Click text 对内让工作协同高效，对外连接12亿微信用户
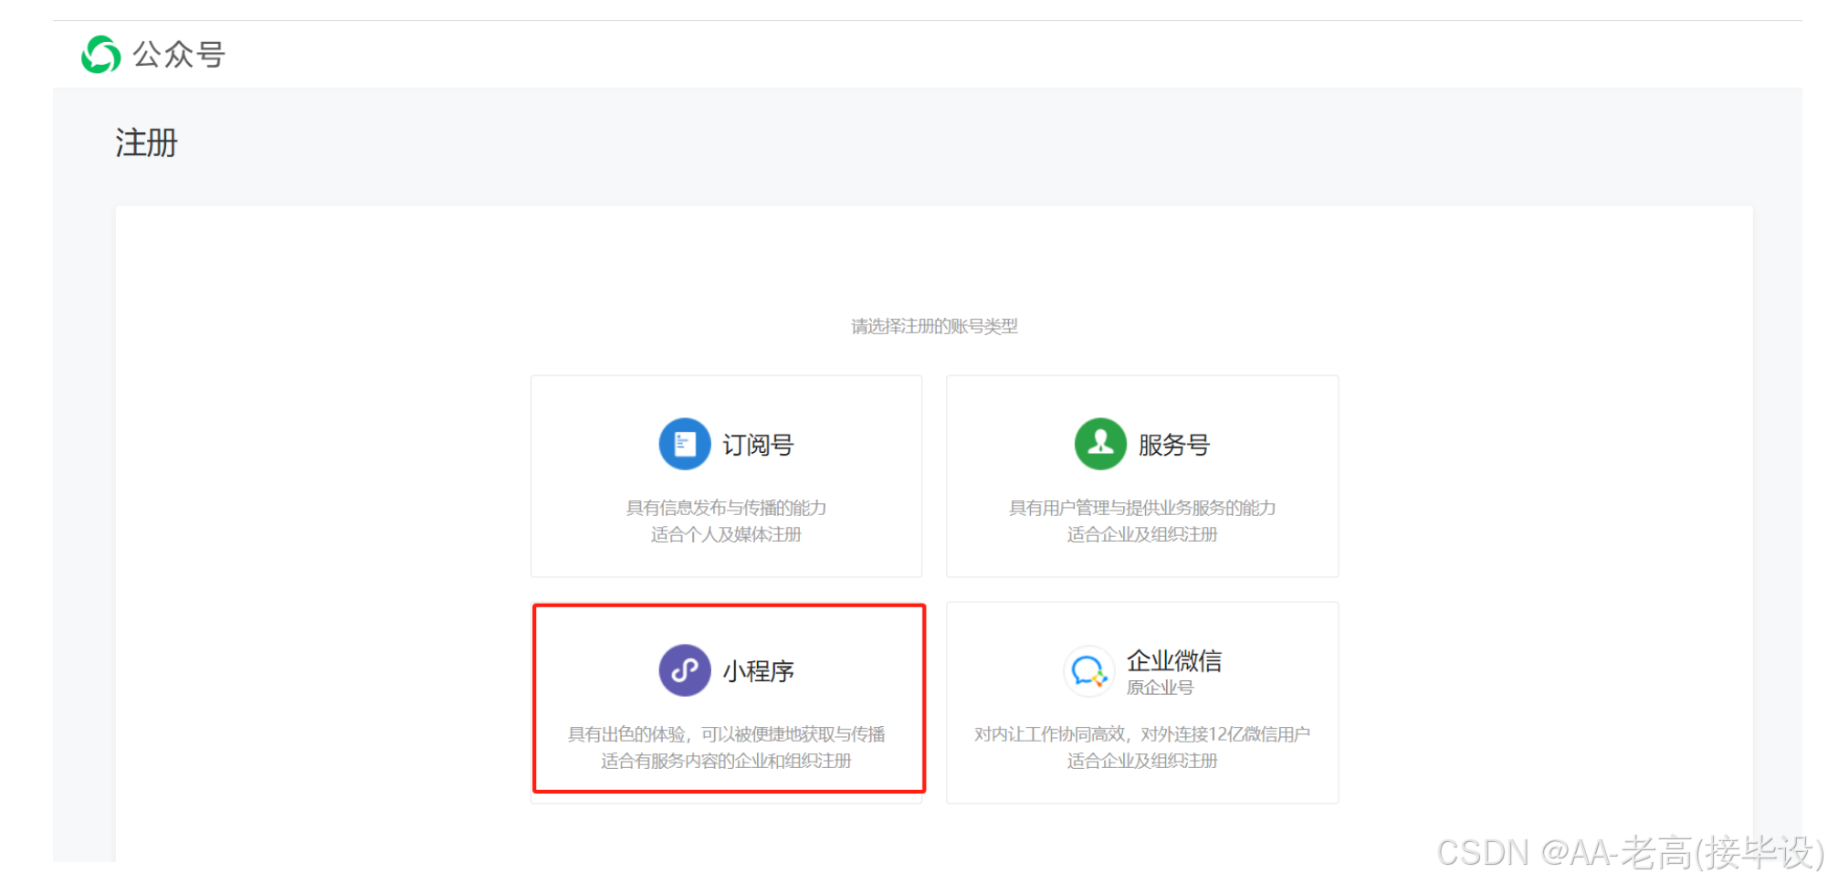The height and width of the screenshot is (884, 1828). point(1141,734)
